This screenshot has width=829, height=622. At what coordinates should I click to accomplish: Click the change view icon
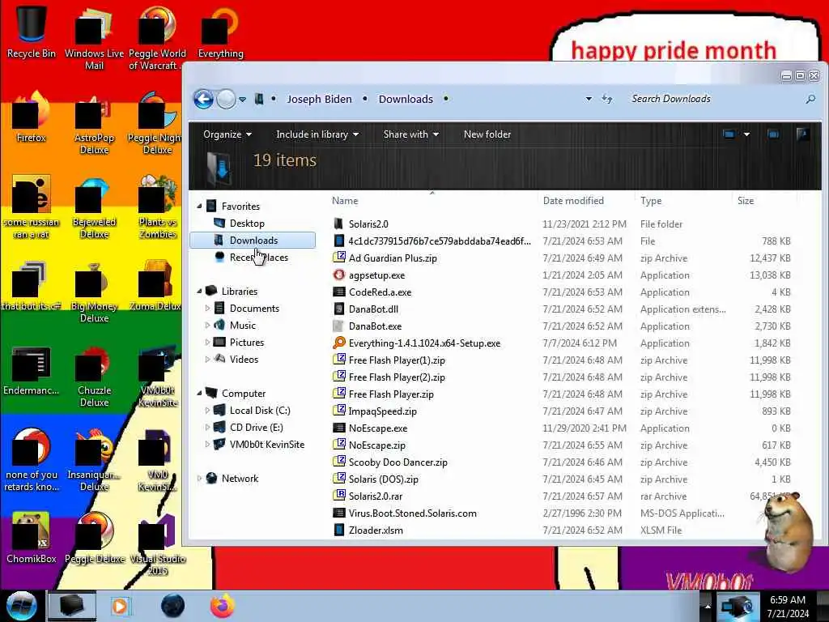pyautogui.click(x=729, y=134)
